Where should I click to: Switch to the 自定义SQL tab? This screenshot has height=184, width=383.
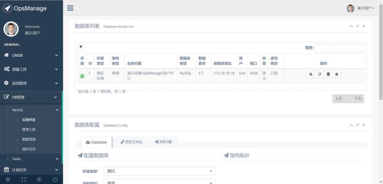[131, 142]
